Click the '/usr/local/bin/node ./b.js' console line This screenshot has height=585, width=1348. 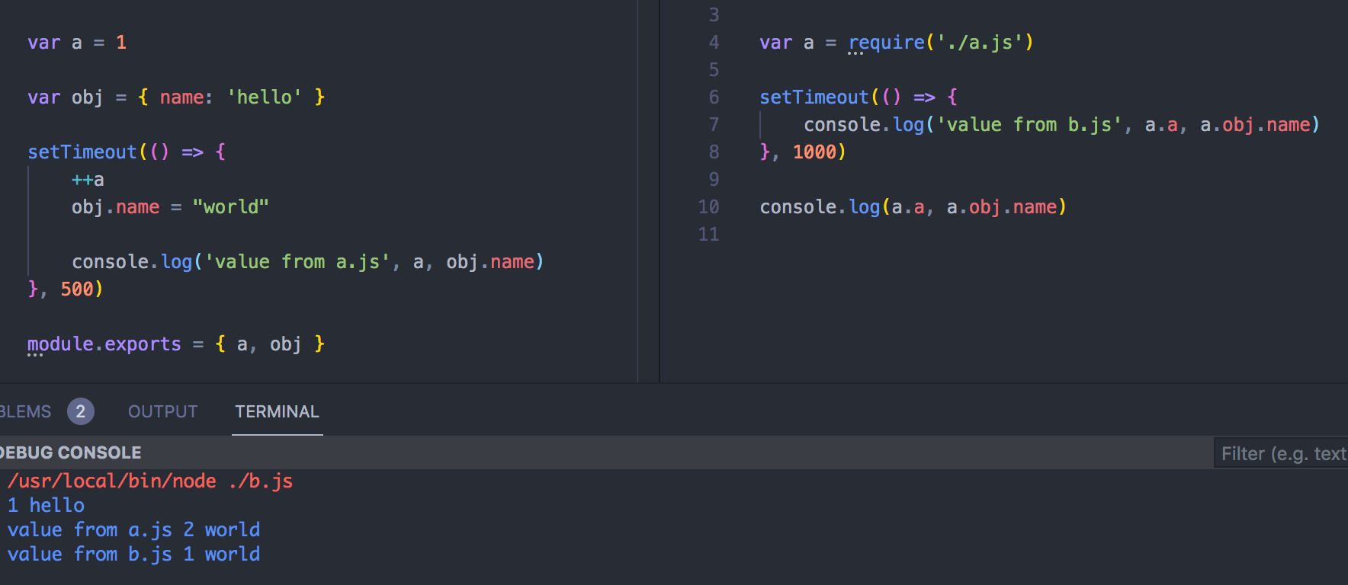tap(150, 481)
